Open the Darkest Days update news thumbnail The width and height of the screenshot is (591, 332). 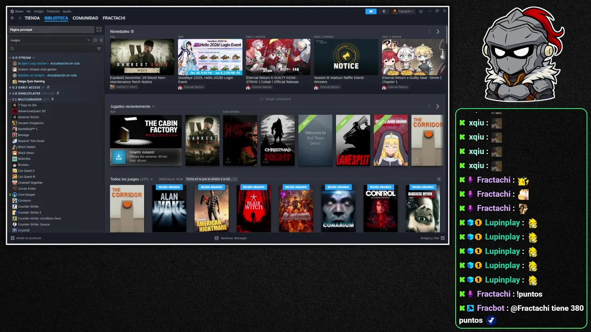click(142, 57)
